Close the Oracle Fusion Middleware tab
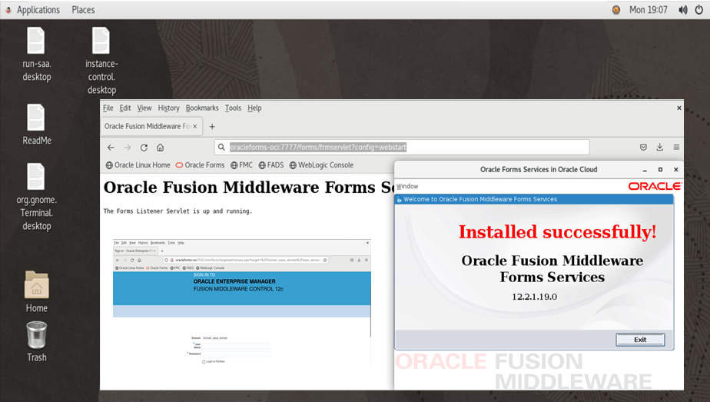The width and height of the screenshot is (710, 402). pyautogui.click(x=194, y=126)
